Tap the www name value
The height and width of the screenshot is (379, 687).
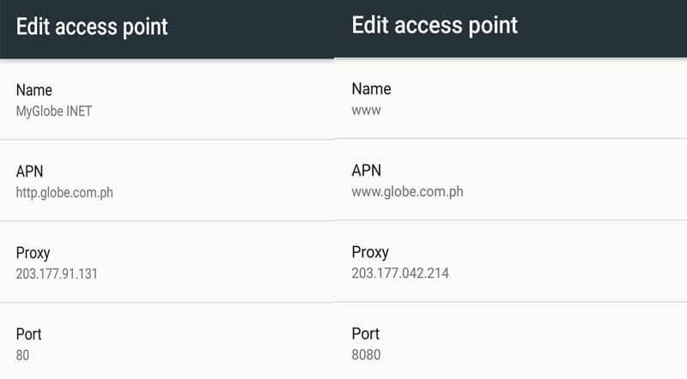(x=366, y=110)
